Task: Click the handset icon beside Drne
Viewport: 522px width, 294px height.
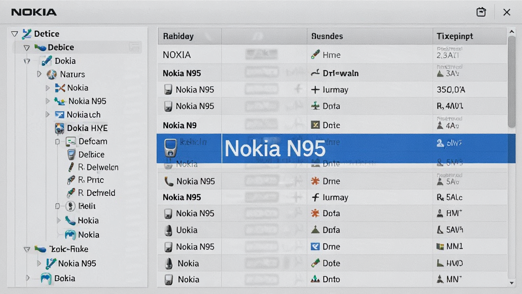Action: click(x=169, y=181)
